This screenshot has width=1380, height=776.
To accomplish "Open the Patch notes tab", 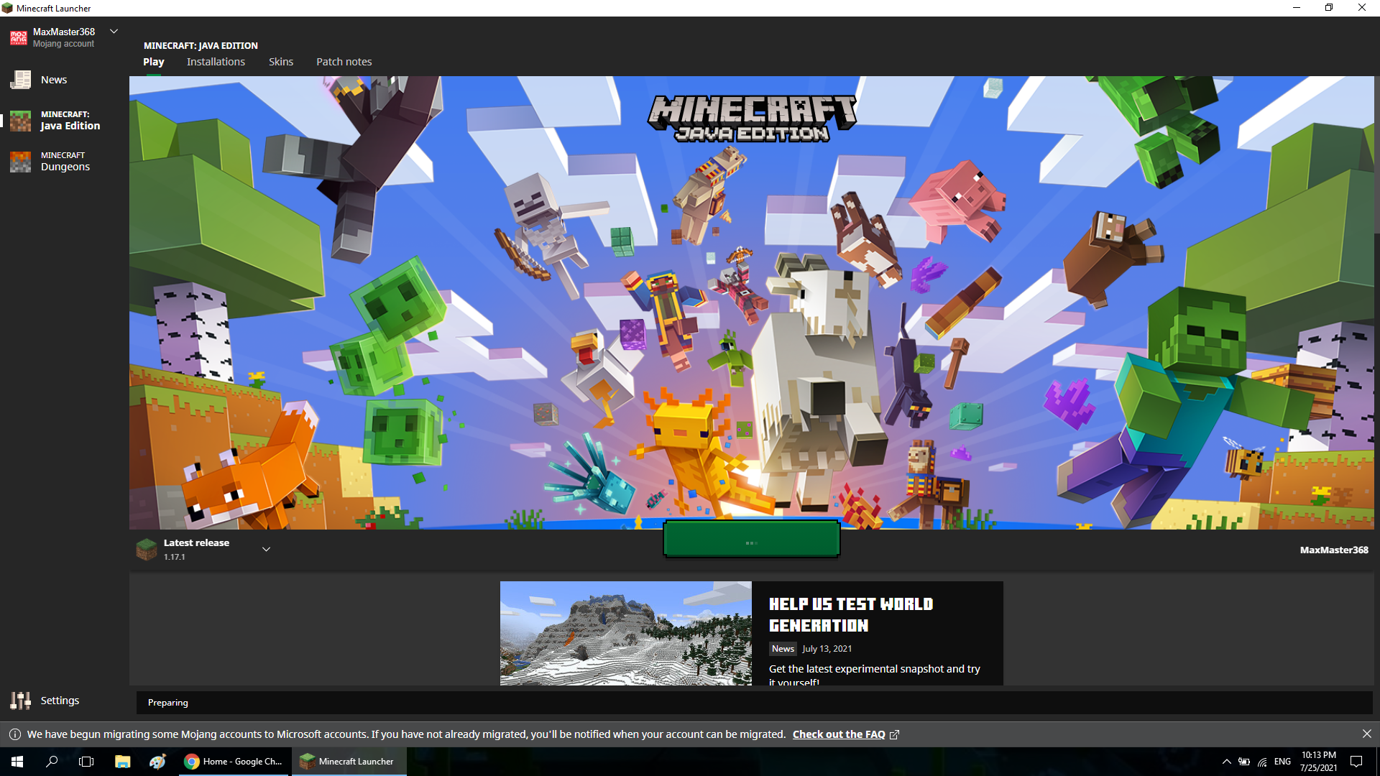I will [344, 62].
